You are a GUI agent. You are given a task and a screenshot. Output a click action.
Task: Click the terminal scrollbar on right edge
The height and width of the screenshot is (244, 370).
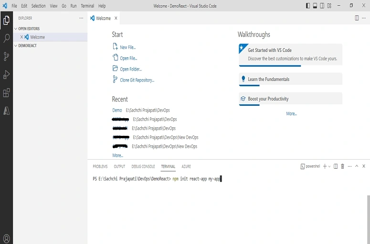[369, 220]
